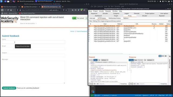Open AWAE bookmark in bookmarks bar

pos(10,13)
